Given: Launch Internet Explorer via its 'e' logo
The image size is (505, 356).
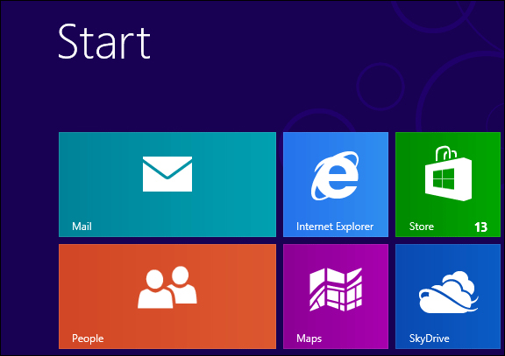Looking at the screenshot, I should click(x=335, y=176).
